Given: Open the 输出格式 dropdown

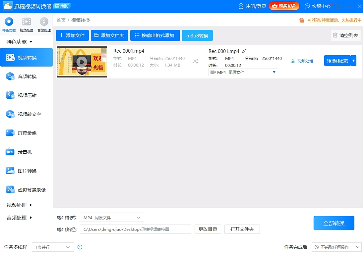Looking at the screenshot, I should point(112,217).
